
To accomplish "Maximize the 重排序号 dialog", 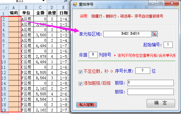I will click(161, 3).
